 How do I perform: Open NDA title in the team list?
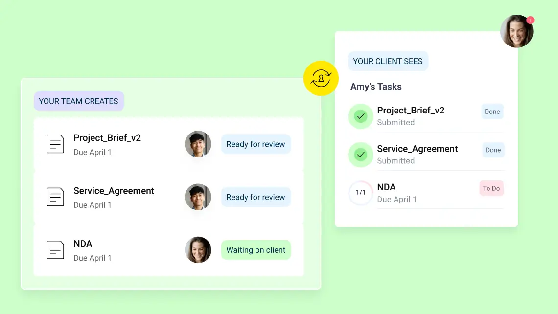(x=83, y=244)
